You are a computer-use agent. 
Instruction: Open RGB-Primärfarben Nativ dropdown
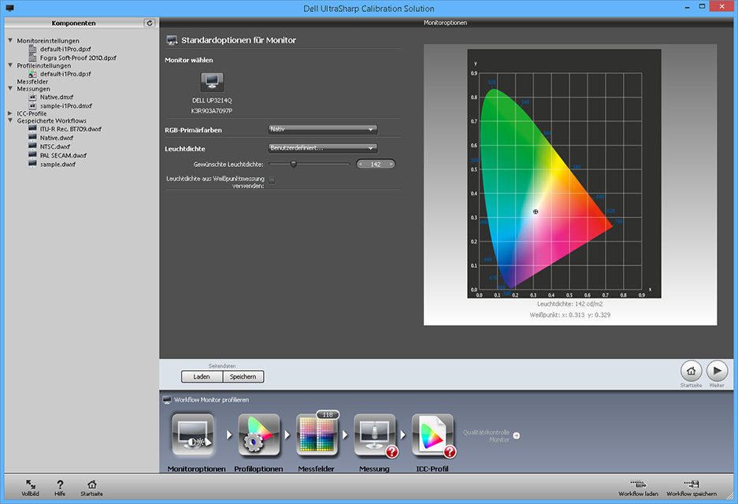322,129
